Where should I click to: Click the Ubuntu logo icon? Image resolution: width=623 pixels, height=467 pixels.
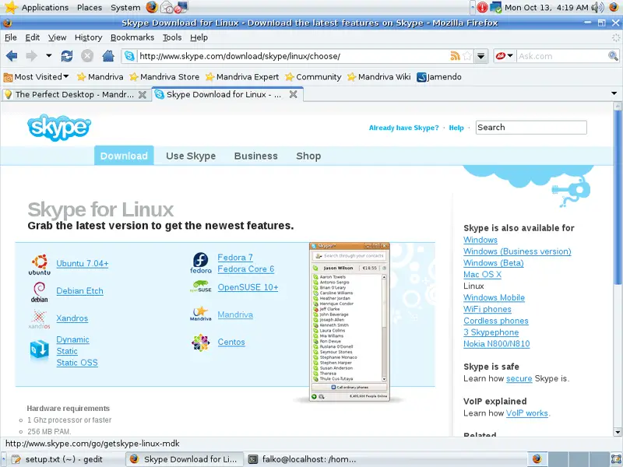point(40,265)
